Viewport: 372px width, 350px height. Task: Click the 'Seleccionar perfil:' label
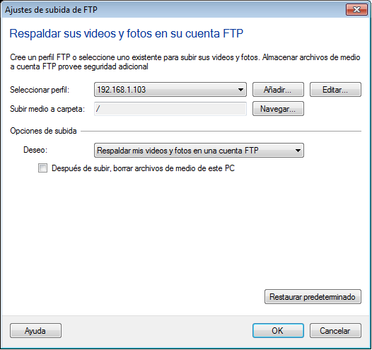click(40, 90)
